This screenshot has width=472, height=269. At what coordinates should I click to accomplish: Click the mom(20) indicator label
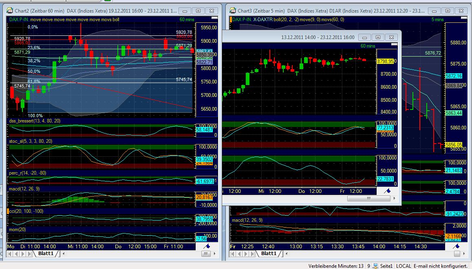(18, 230)
